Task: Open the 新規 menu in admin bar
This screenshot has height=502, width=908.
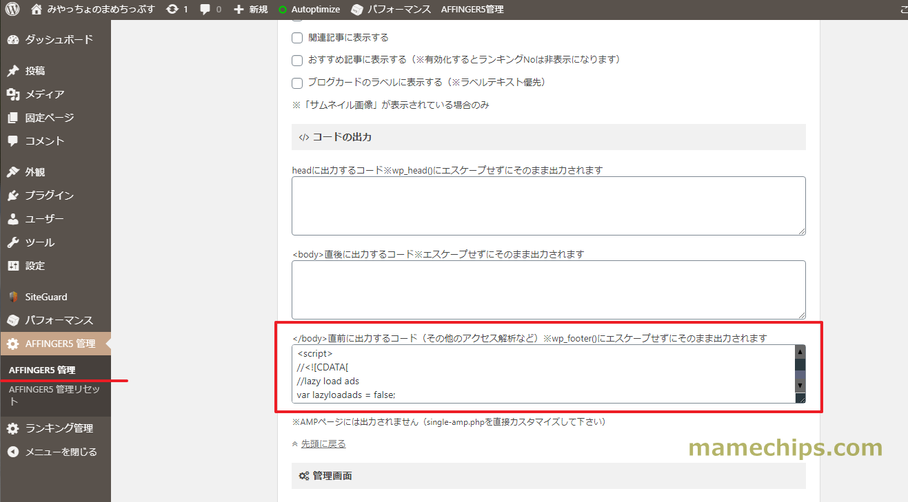Action: pyautogui.click(x=259, y=10)
